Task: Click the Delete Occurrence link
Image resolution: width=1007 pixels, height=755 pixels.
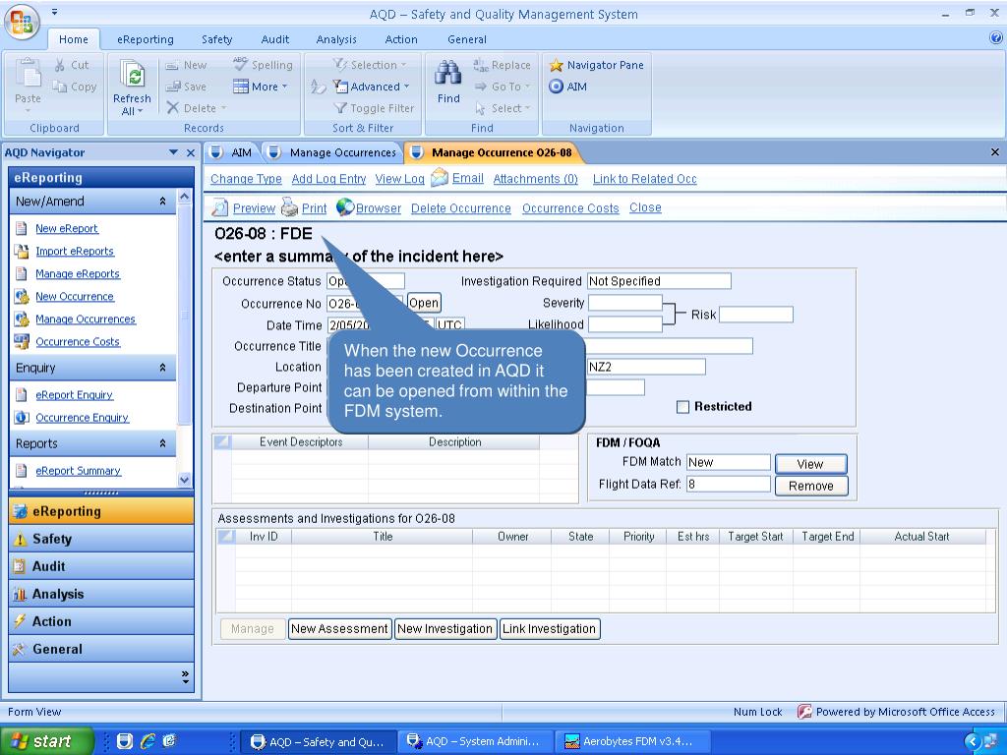Action: pos(461,208)
